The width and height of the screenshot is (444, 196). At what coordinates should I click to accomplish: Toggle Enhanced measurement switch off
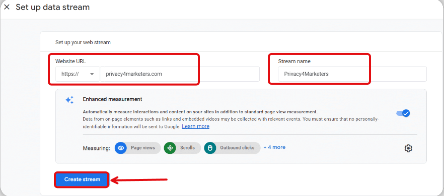[403, 113]
